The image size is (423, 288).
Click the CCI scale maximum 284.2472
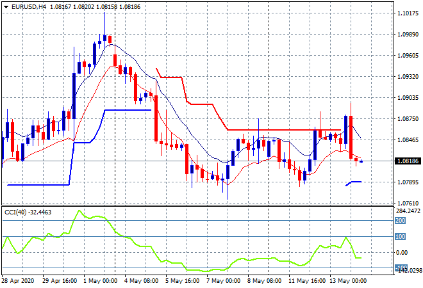(408, 211)
